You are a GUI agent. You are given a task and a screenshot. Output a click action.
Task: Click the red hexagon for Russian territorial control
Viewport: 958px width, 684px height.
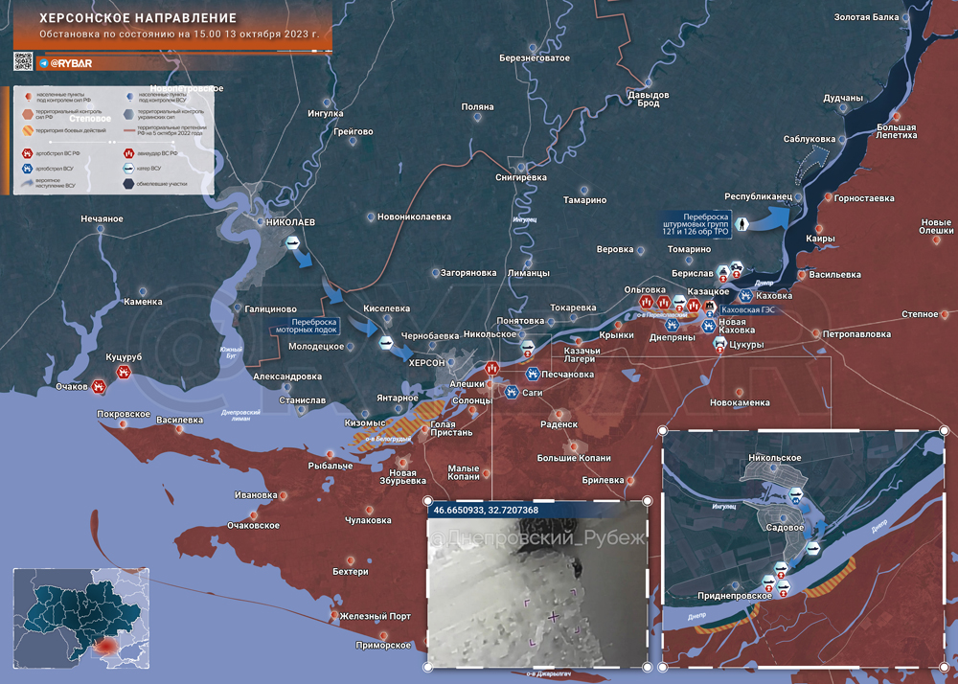point(28,114)
